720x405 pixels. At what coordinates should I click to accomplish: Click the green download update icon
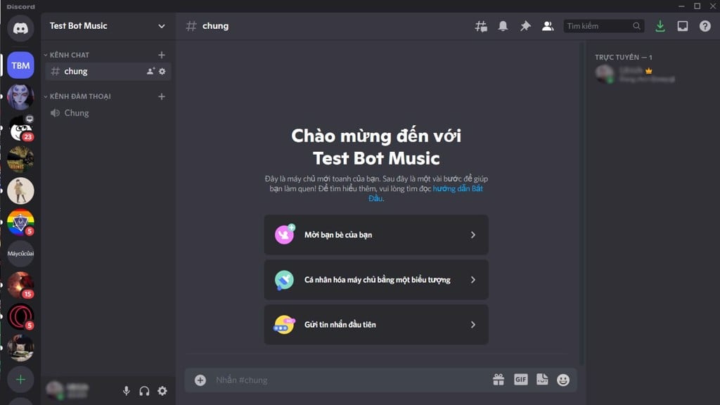coord(660,26)
